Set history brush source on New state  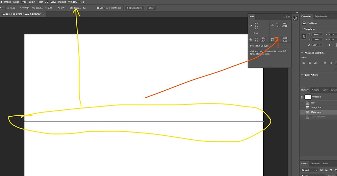click(302, 103)
